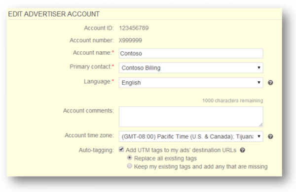The width and height of the screenshot is (296, 192).
Task: Open the Language help question-mark icon
Action: [270, 83]
